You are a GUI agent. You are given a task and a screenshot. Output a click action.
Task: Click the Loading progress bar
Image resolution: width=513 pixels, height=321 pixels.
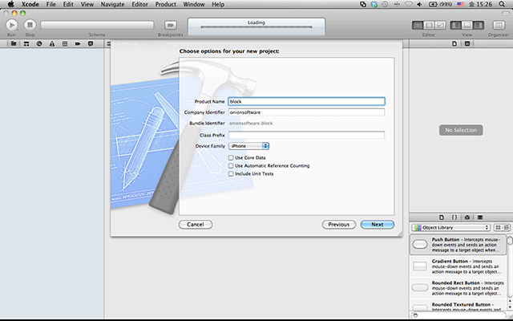tap(256, 27)
